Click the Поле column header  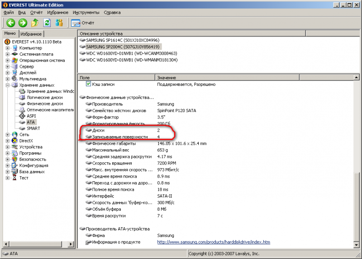tap(116, 77)
